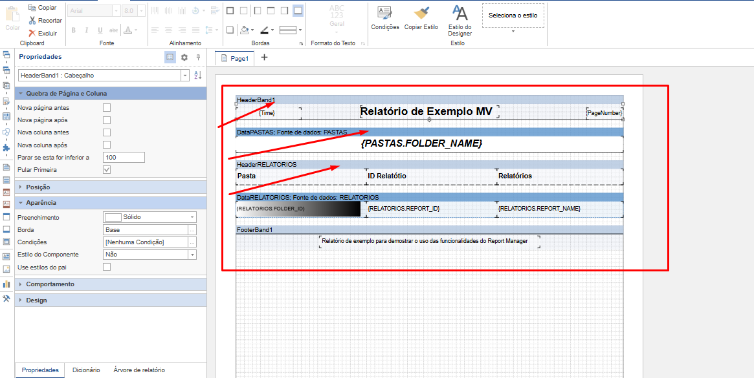
Task: Check the Use estilos do pai option
Action: (x=107, y=267)
